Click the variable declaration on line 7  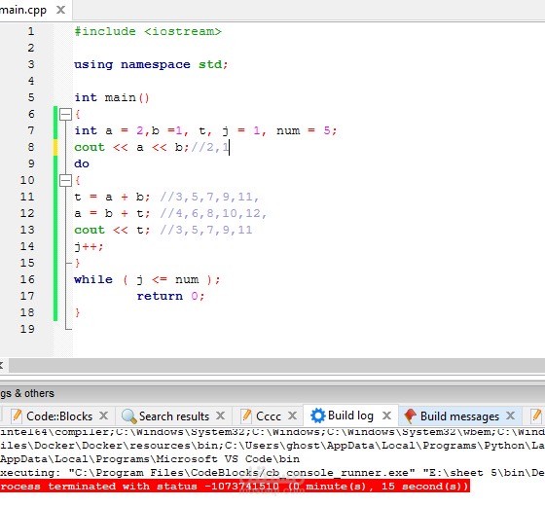pos(205,130)
